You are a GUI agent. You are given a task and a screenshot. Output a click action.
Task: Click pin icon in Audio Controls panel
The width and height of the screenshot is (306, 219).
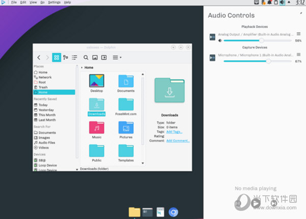coord(301,13)
